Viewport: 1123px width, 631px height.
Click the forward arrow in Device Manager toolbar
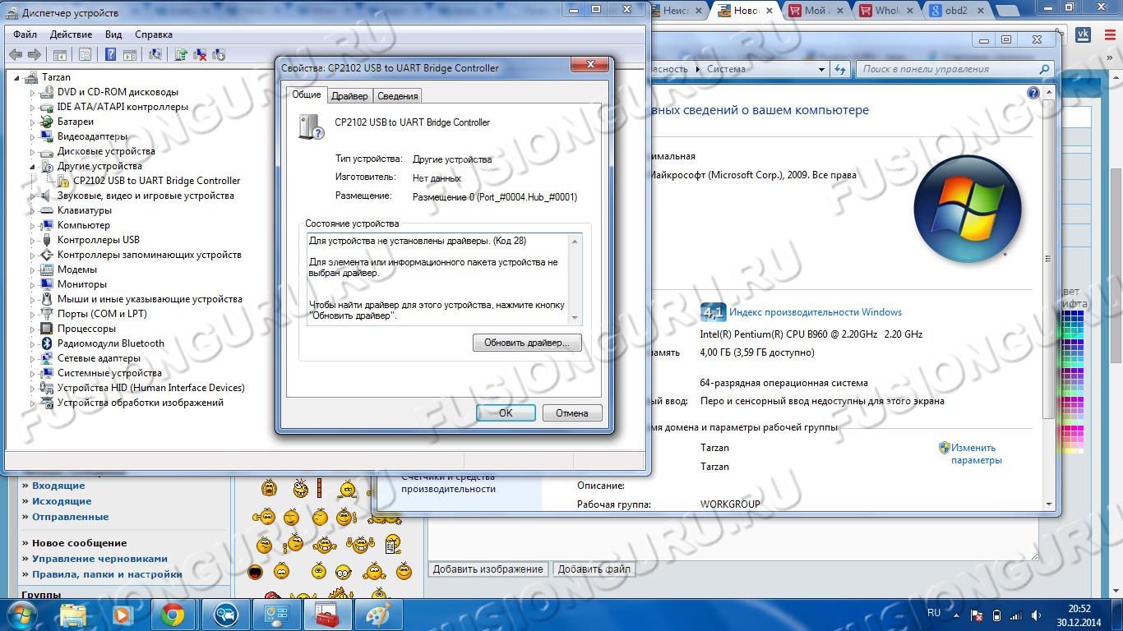(35, 54)
